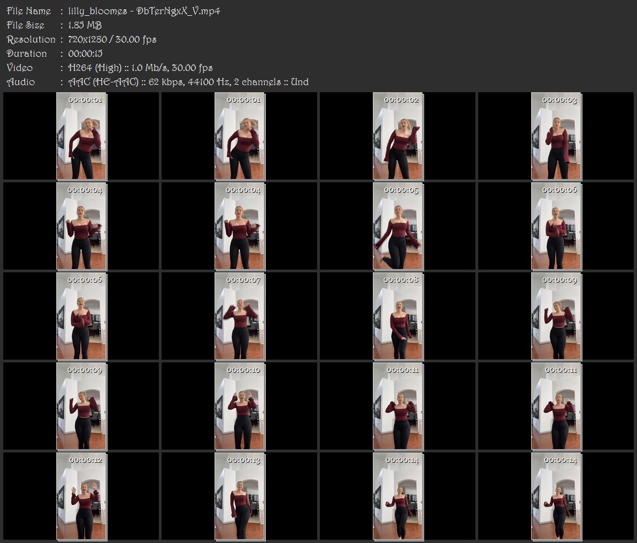Select the AAC (HE-AAC) audio codec text
Viewport: 637px width, 543px height.
point(103,82)
